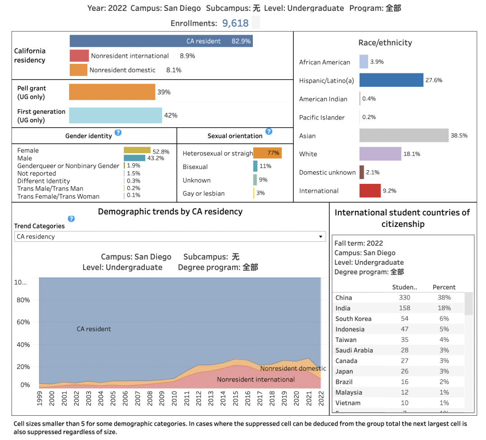Screen dimensions: 486x440
Task: Click the countries table vertical scrollbar thumb
Action: pos(468,303)
